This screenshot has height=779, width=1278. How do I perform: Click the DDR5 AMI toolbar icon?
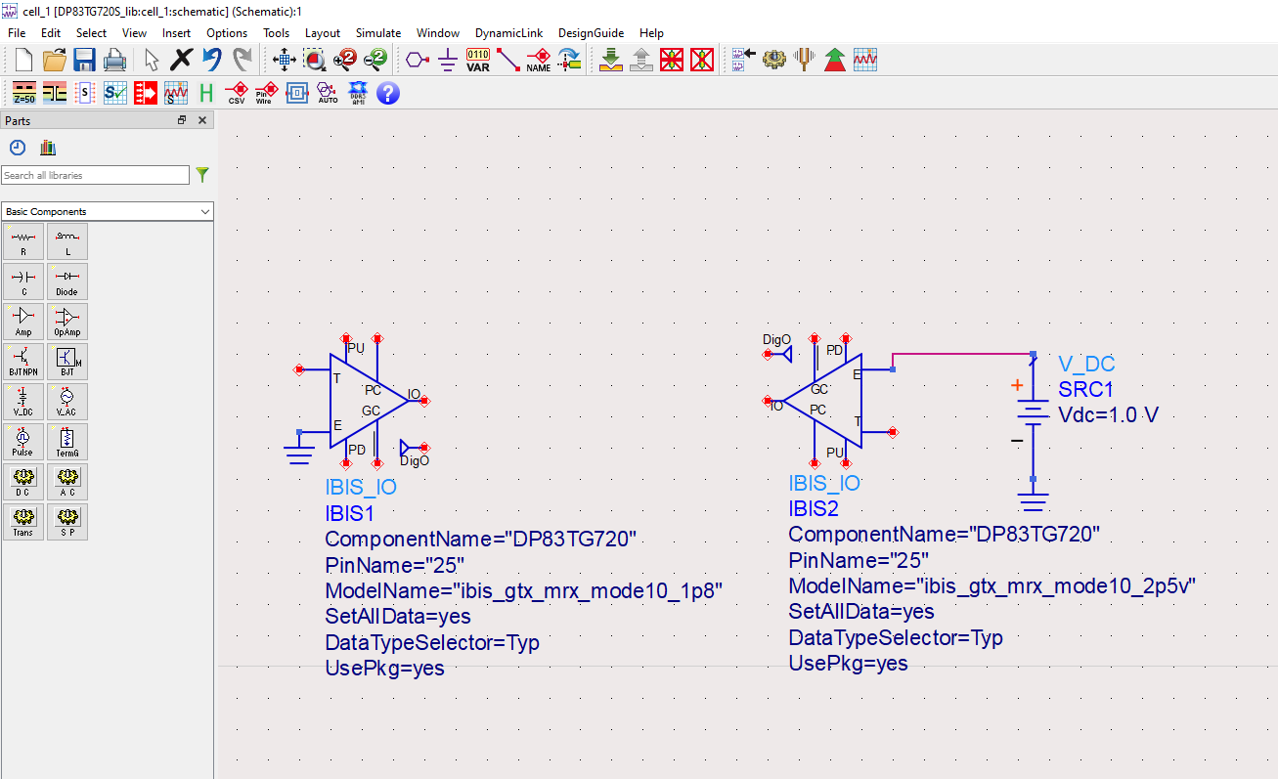click(358, 93)
